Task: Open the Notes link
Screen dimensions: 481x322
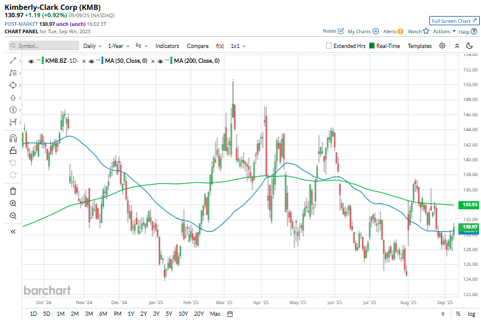Action: pyautogui.click(x=330, y=31)
